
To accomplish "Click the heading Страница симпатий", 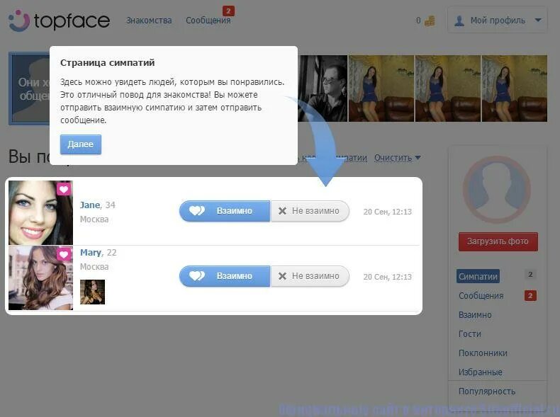I will point(108,63).
